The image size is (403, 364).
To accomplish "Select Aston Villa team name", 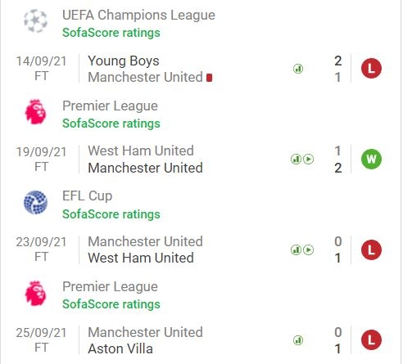I will tap(120, 348).
